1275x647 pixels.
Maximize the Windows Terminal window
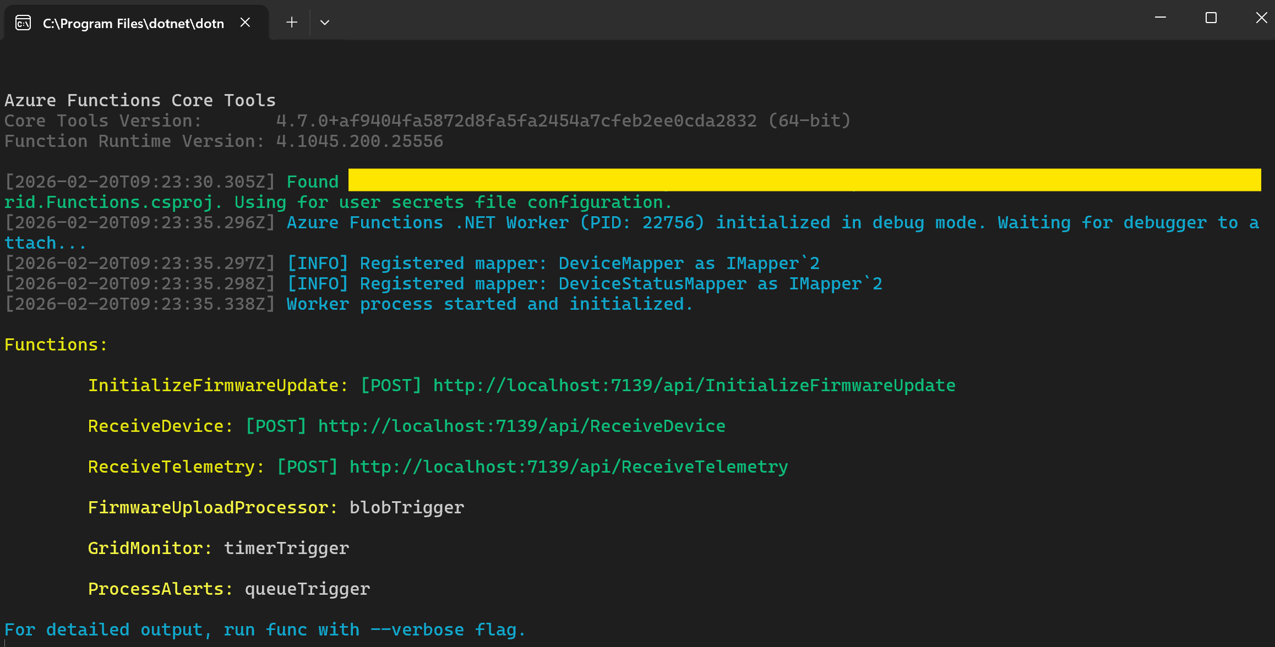(x=1210, y=18)
